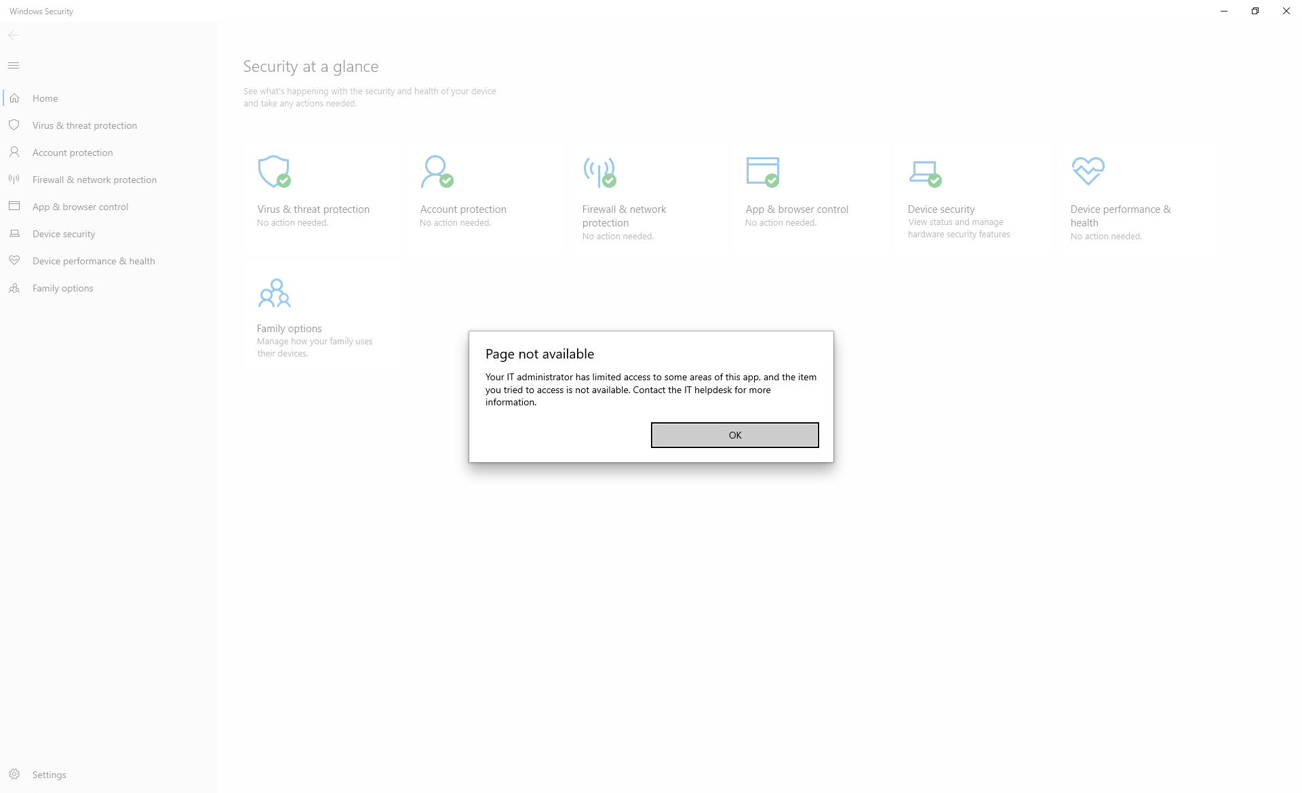The height and width of the screenshot is (793, 1302).
Task: Click Account protection tile title
Action: [x=463, y=209]
